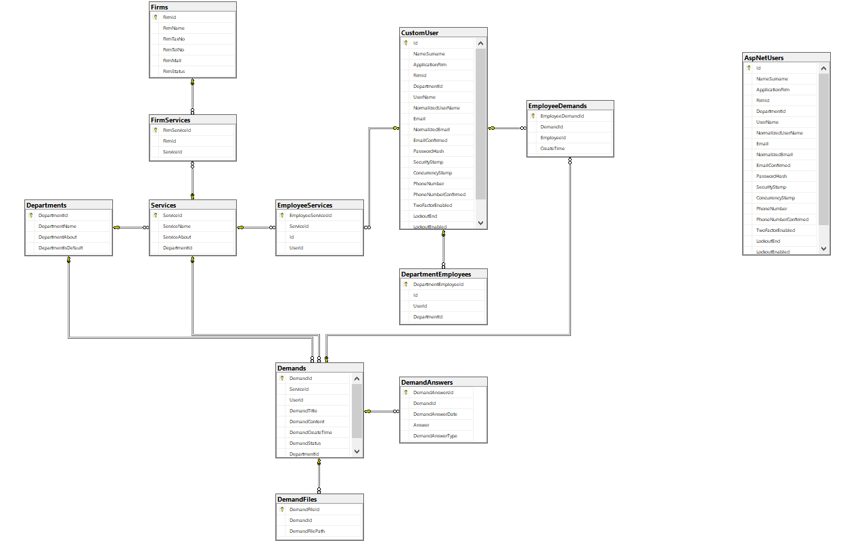Click the key icon next to FirmServiceId
The image size is (843, 551).
click(155, 130)
